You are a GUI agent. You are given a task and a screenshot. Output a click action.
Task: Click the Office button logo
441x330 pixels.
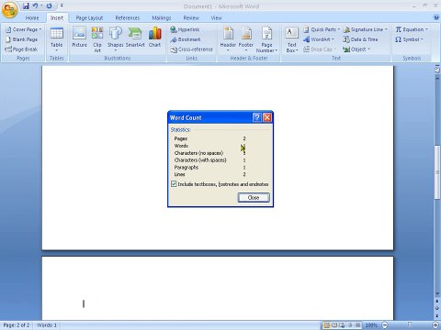tap(9, 9)
